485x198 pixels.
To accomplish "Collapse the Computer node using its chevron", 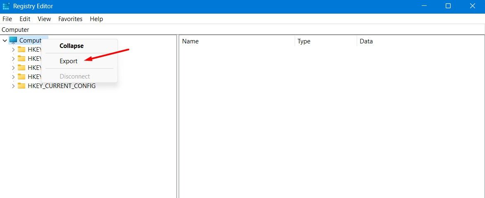I will coord(5,41).
